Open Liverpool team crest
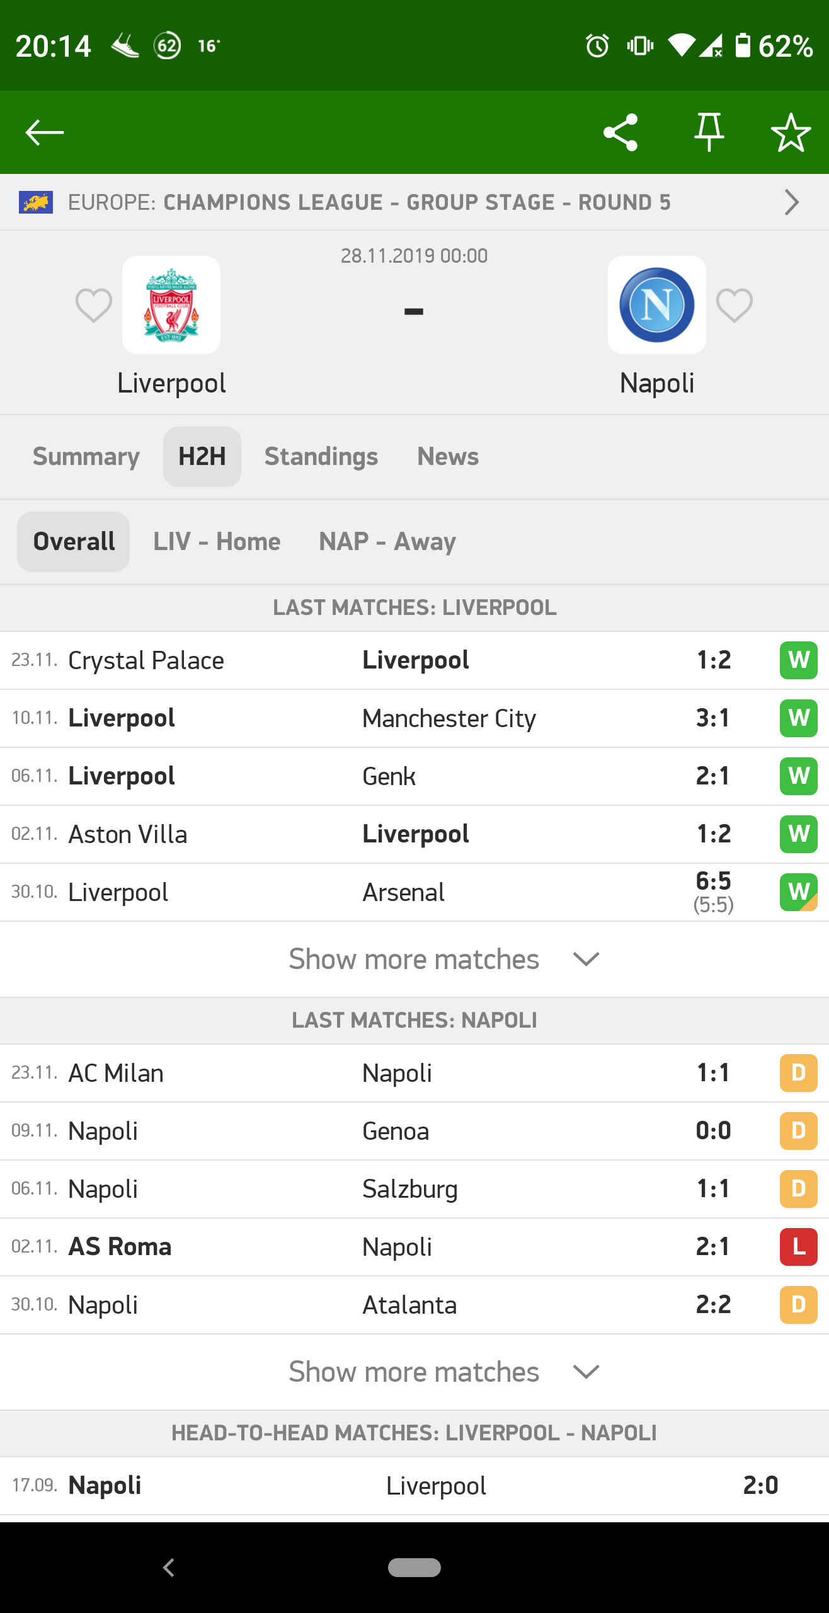829x1613 pixels. 171,305
